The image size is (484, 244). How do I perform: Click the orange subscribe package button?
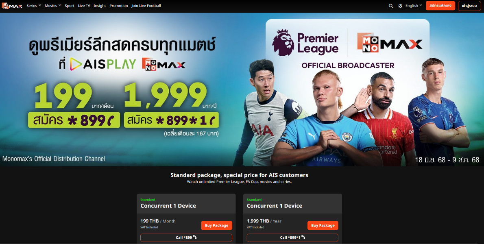(440, 6)
